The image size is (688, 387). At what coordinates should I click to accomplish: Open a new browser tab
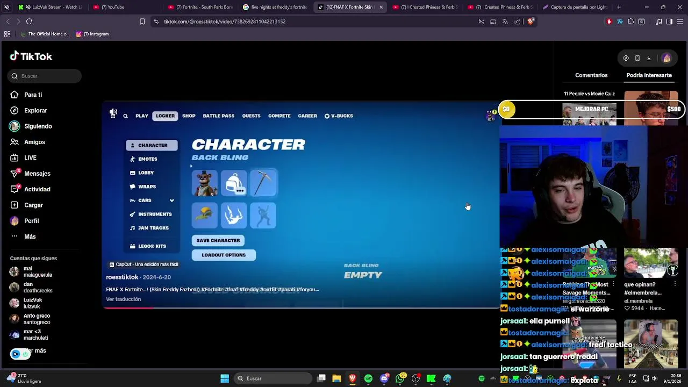[x=619, y=7]
